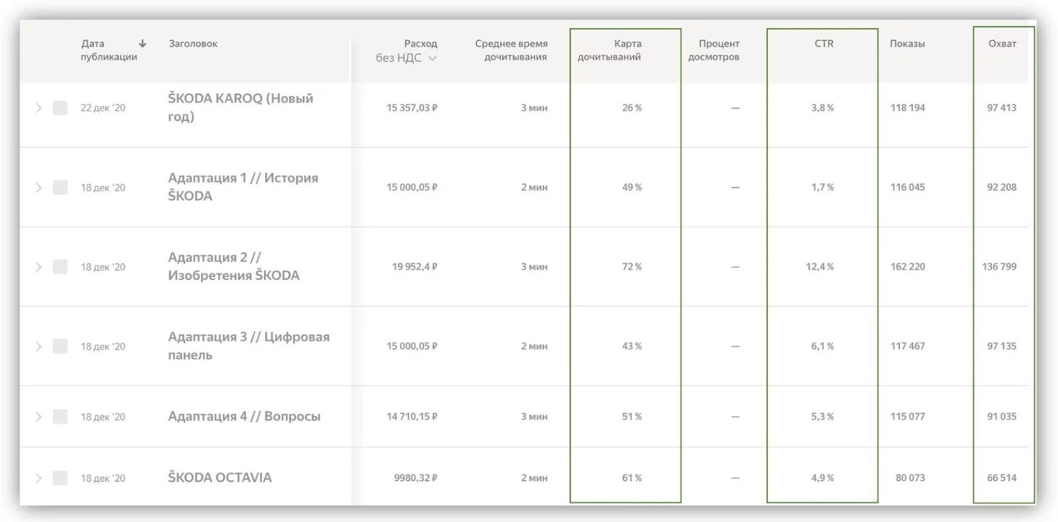Open the ŠKODA OCTAVIA publication title
Image resolution: width=1058 pixels, height=522 pixels.
coord(220,478)
